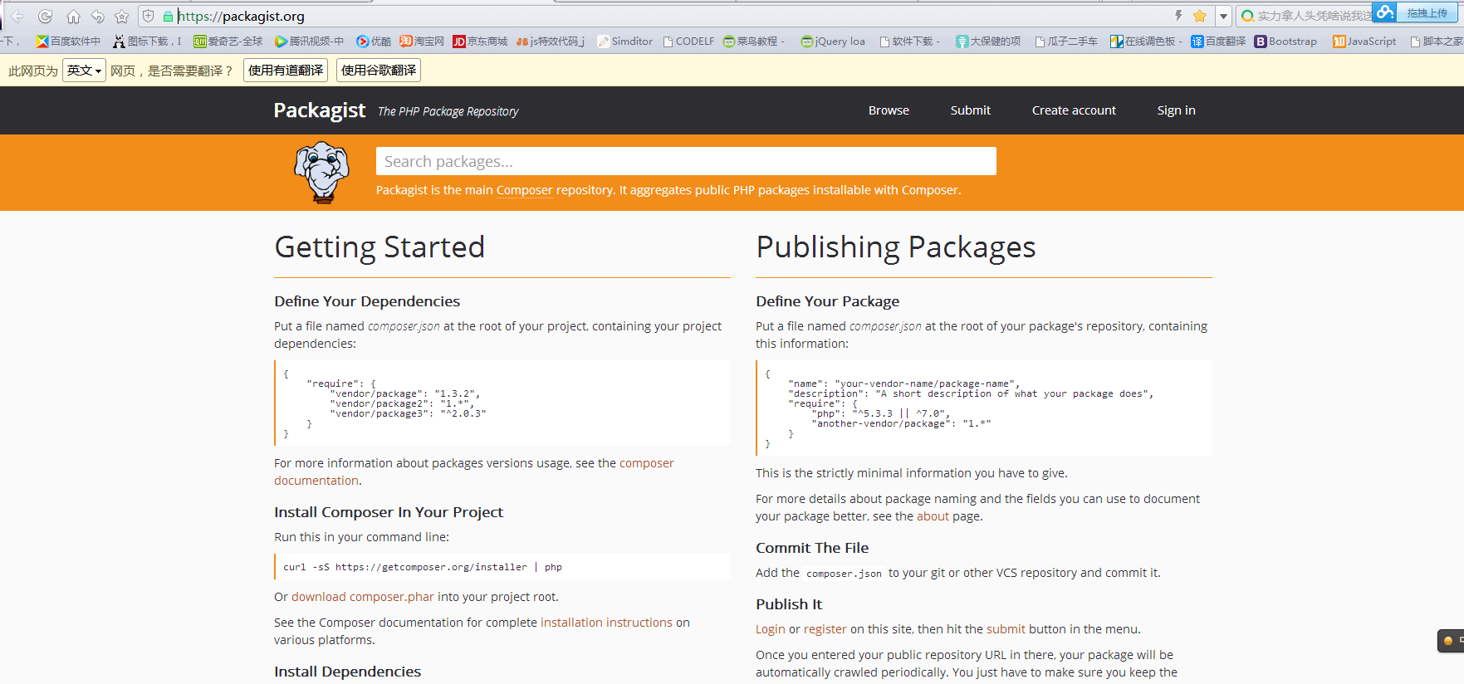Open 脚本之家 bookmark
Image resolution: width=1464 pixels, height=684 pixels.
tap(1437, 41)
